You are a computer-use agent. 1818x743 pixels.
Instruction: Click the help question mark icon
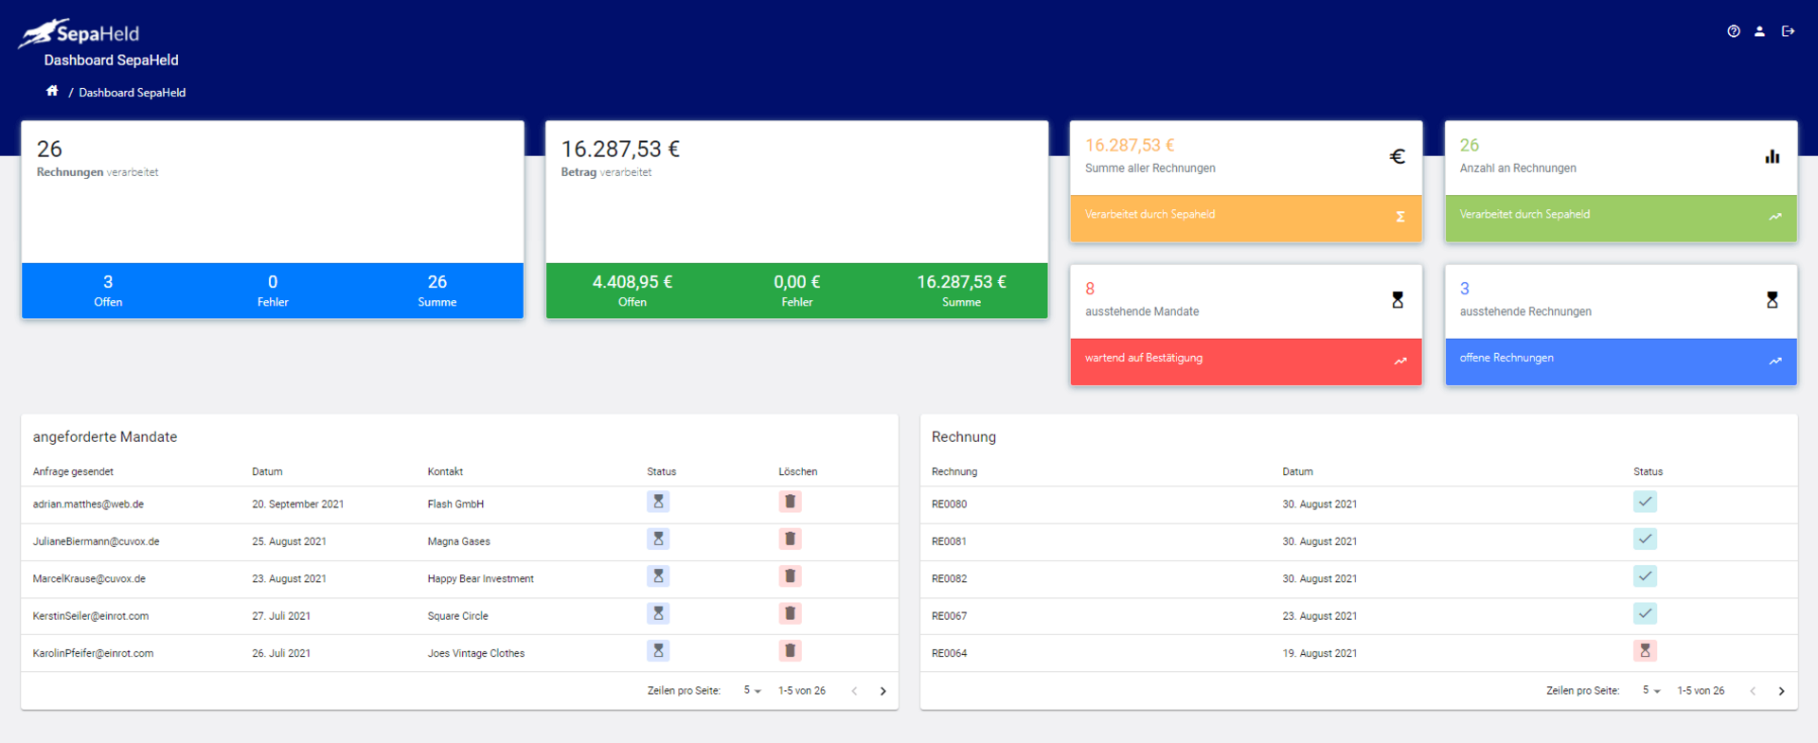point(1733,31)
